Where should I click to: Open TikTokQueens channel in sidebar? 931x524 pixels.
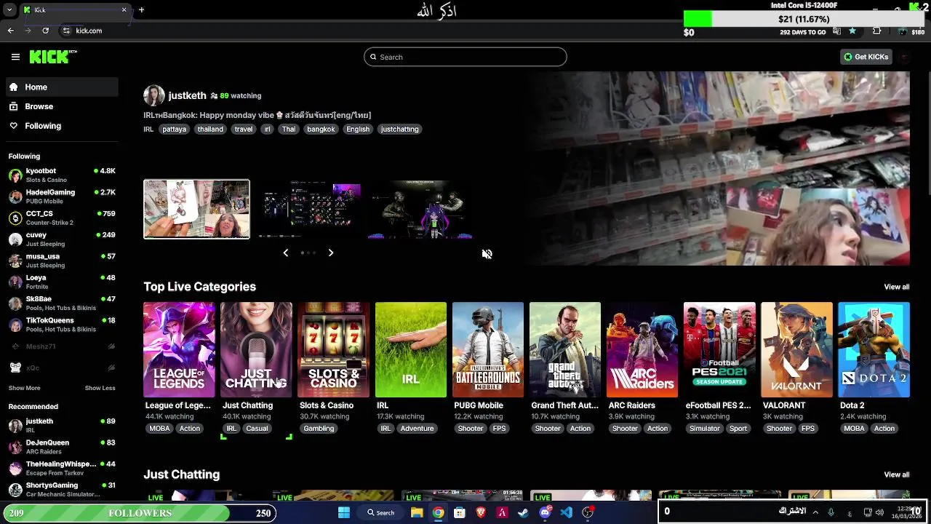click(x=62, y=325)
